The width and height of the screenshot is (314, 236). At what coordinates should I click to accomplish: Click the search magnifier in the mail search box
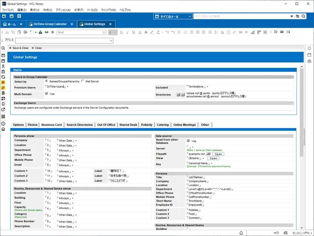(x=293, y=16)
